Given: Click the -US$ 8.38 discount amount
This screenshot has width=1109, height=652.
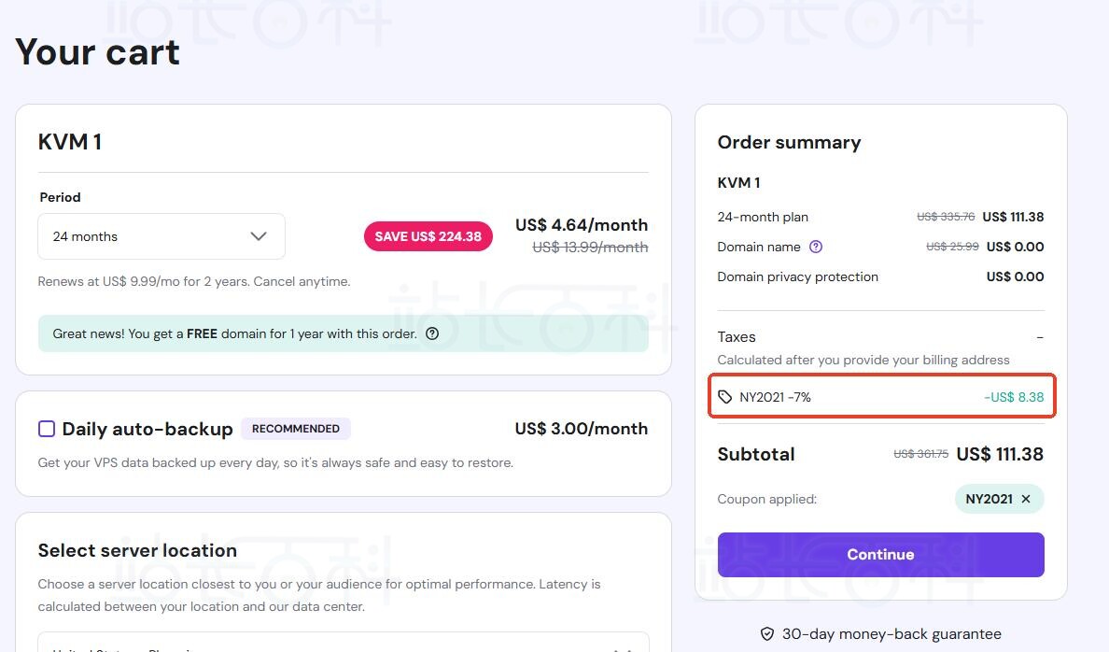Looking at the screenshot, I should 1014,397.
